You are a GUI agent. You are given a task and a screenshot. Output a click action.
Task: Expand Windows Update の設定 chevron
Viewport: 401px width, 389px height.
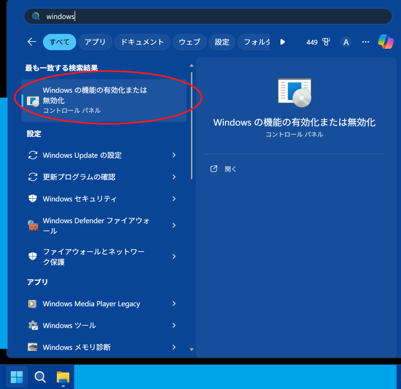click(x=174, y=155)
